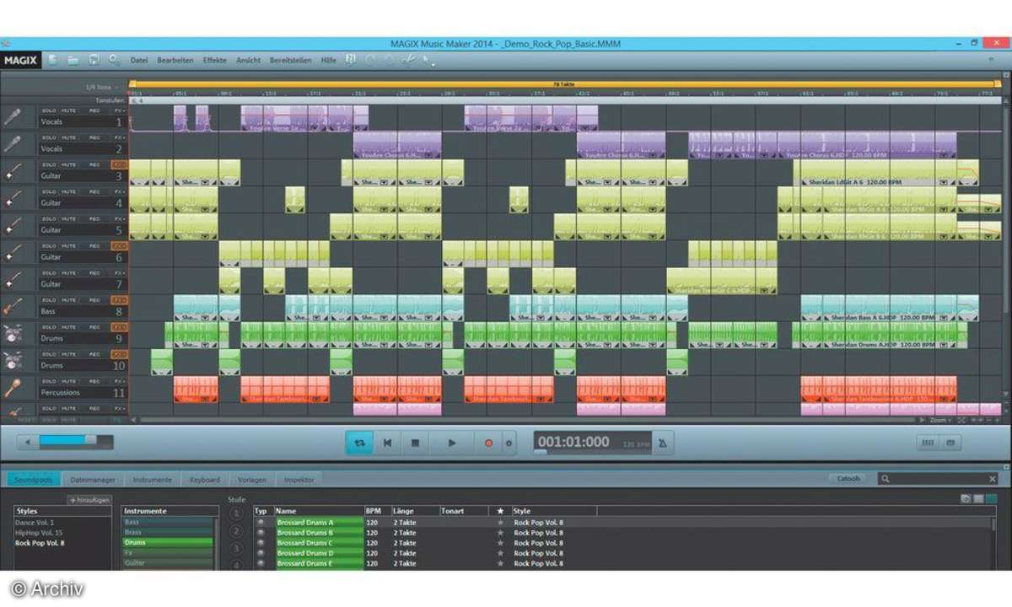Click the new project icon in toolbar
1012x607 pixels.
tap(52, 60)
